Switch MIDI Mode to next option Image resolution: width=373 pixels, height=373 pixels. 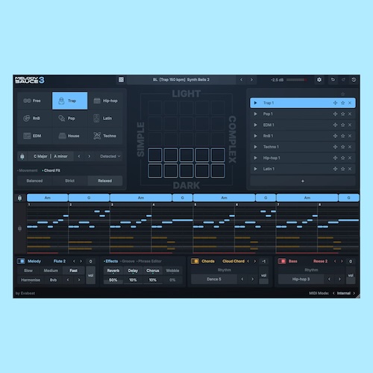pos(354,293)
